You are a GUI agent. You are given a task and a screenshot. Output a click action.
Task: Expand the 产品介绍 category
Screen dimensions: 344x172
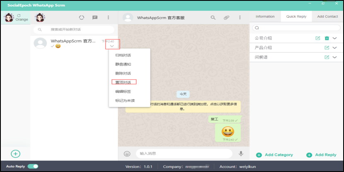[334, 48]
